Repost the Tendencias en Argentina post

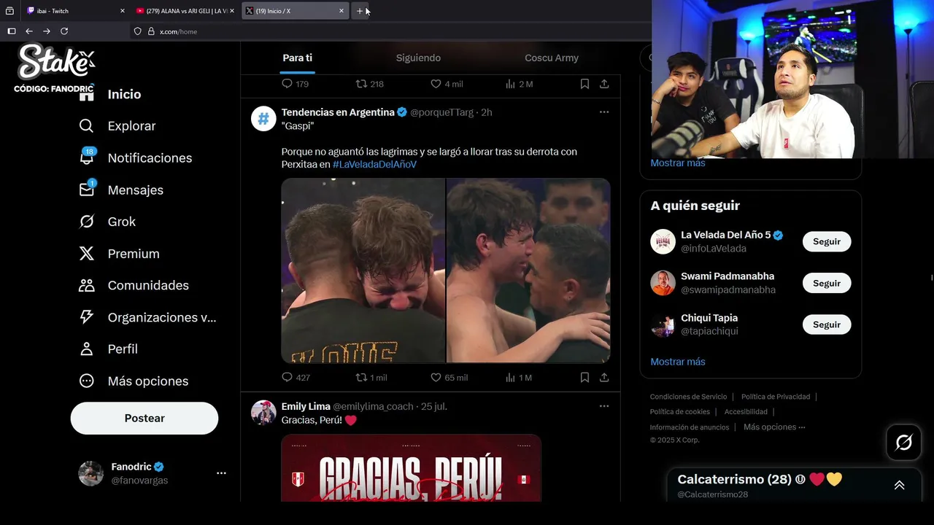click(x=360, y=377)
